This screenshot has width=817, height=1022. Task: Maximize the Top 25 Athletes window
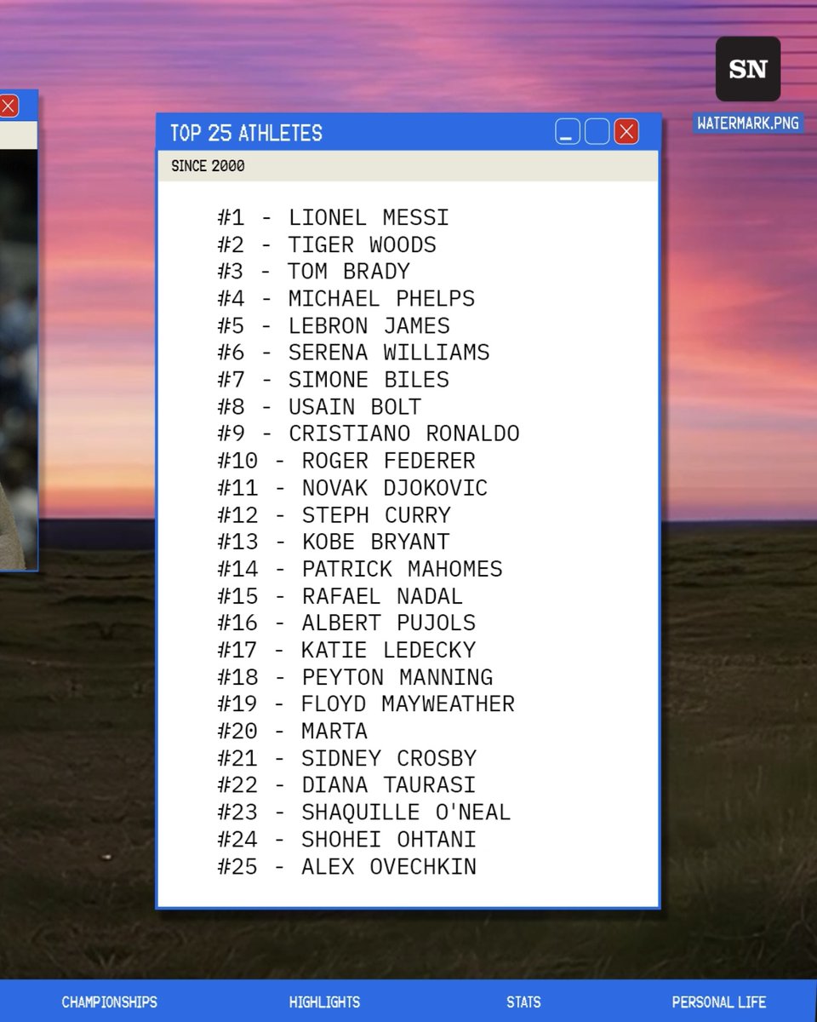pos(597,132)
